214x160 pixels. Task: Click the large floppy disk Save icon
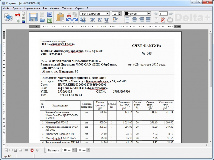pos(33,17)
